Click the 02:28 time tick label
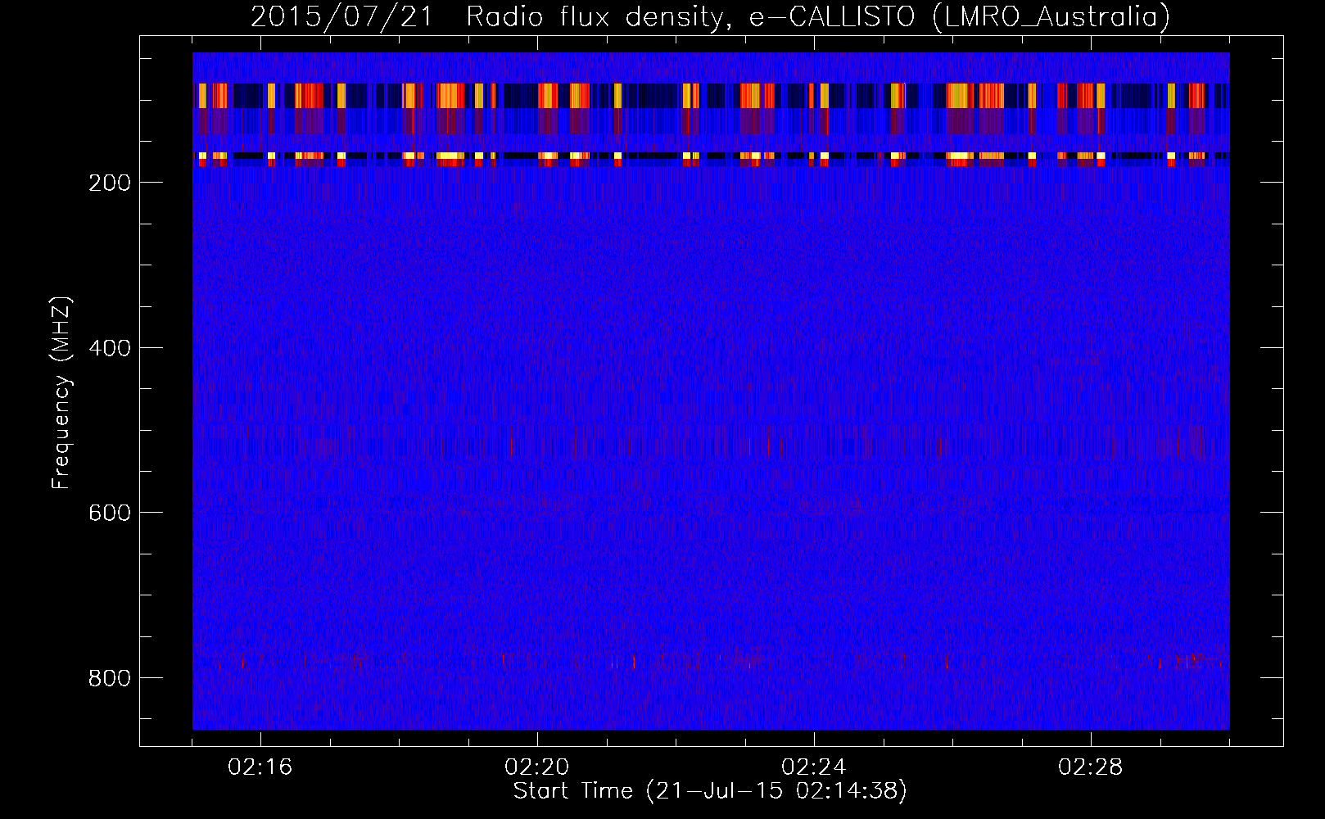 coord(1091,767)
